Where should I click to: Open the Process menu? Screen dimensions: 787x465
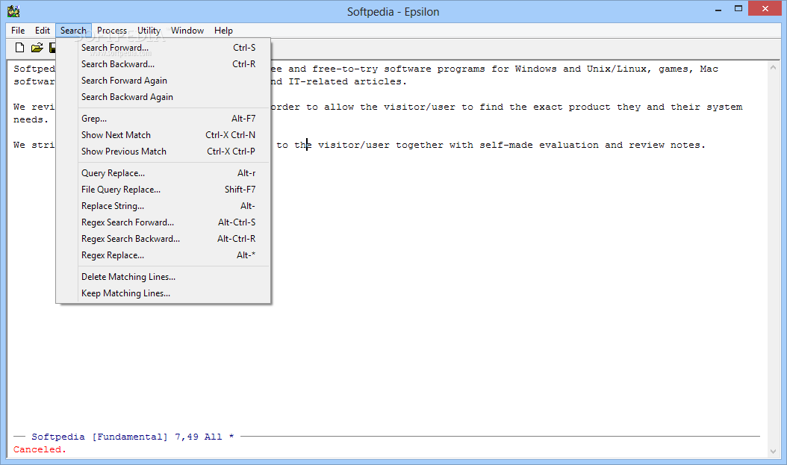(112, 31)
